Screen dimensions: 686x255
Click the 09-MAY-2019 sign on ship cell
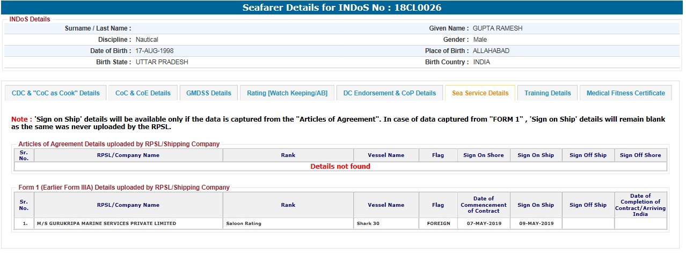pos(535,223)
